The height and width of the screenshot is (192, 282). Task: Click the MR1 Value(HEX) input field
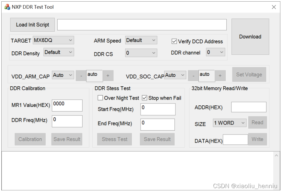67,105
